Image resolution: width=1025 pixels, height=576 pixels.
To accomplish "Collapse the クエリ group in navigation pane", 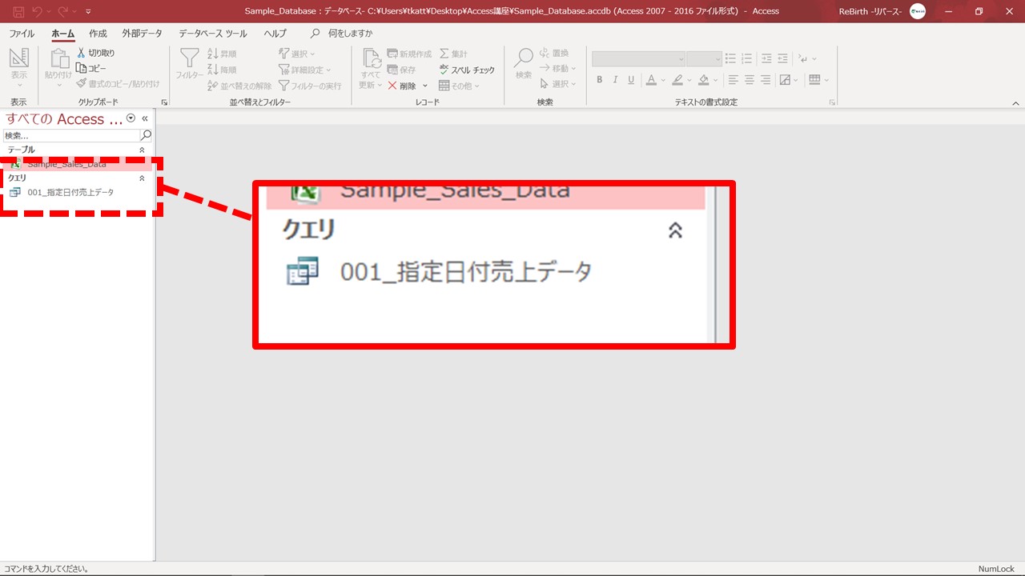I will coord(142,178).
